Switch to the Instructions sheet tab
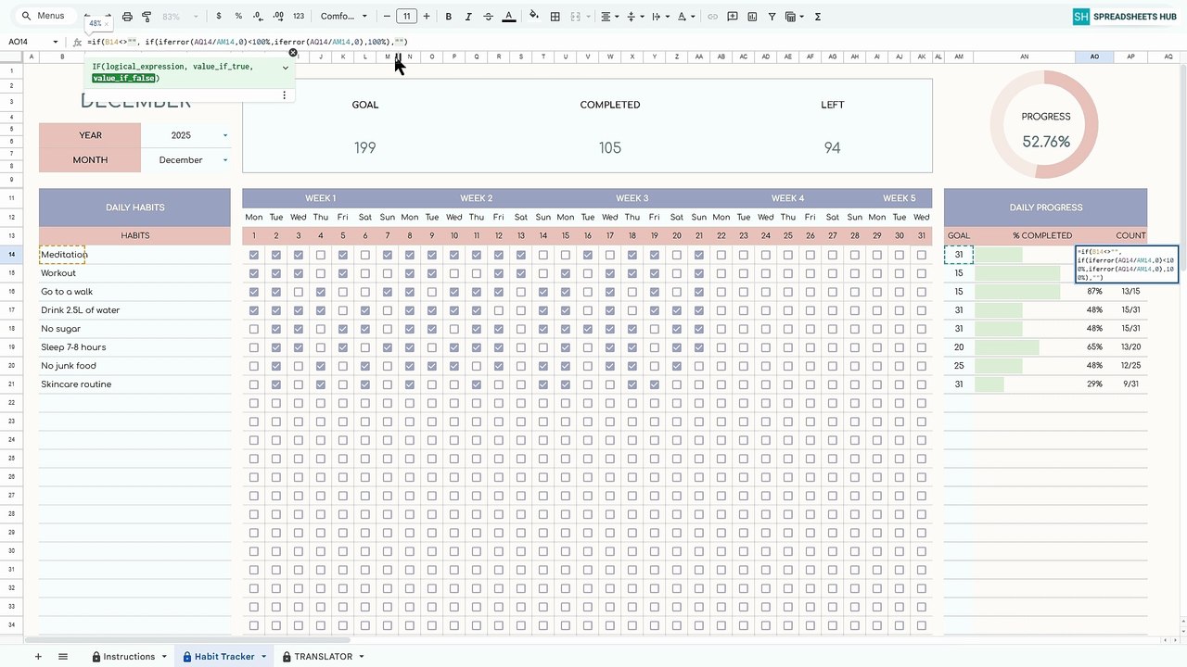Viewport: 1187px width, 667px height. pyautogui.click(x=129, y=656)
